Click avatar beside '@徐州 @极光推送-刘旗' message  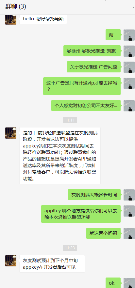tap(129, 51)
